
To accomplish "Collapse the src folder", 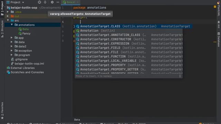I will [x=8, y=20].
